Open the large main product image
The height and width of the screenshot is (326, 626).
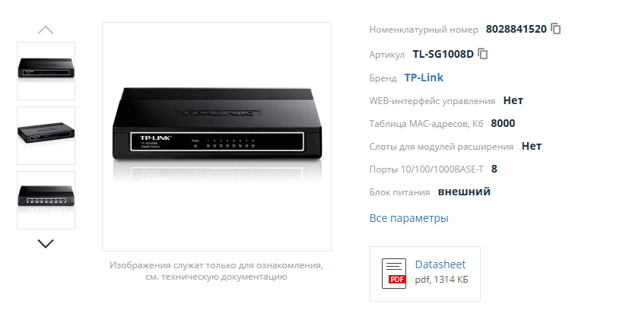pos(217,137)
